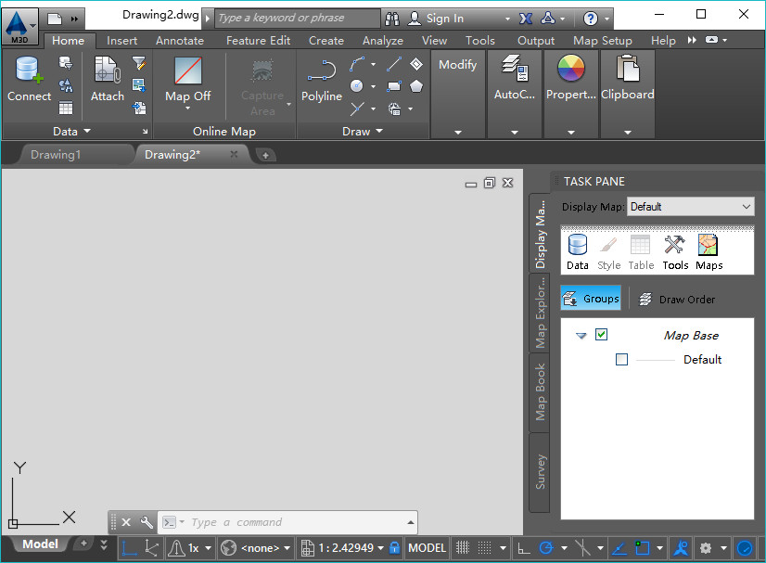766x563 pixels.
Task: Uncheck the Map Base layer checkbox
Action: [x=601, y=335]
